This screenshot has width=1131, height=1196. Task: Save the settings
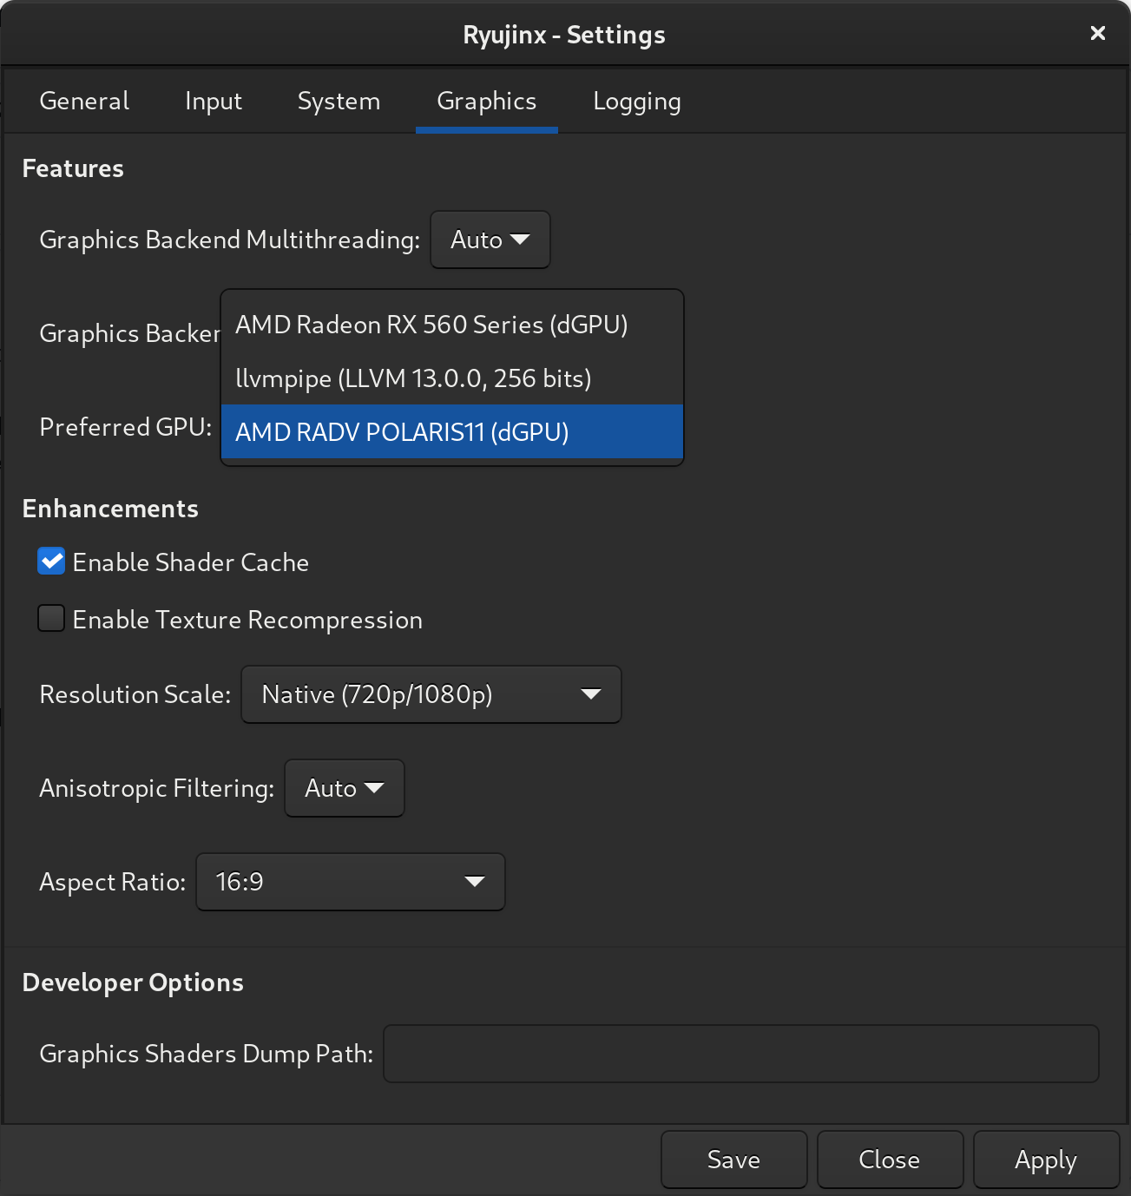734,1160
